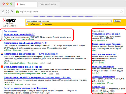The width and height of the screenshot is (126, 94).
Task: Click 'Россия' beside the www.jaluzuka.ru URL
Action: (x=110, y=83)
